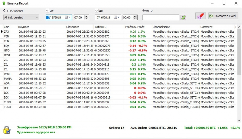This screenshot has width=242, height=139.
Task: Click the Profit percent column header
Action: 144,27
